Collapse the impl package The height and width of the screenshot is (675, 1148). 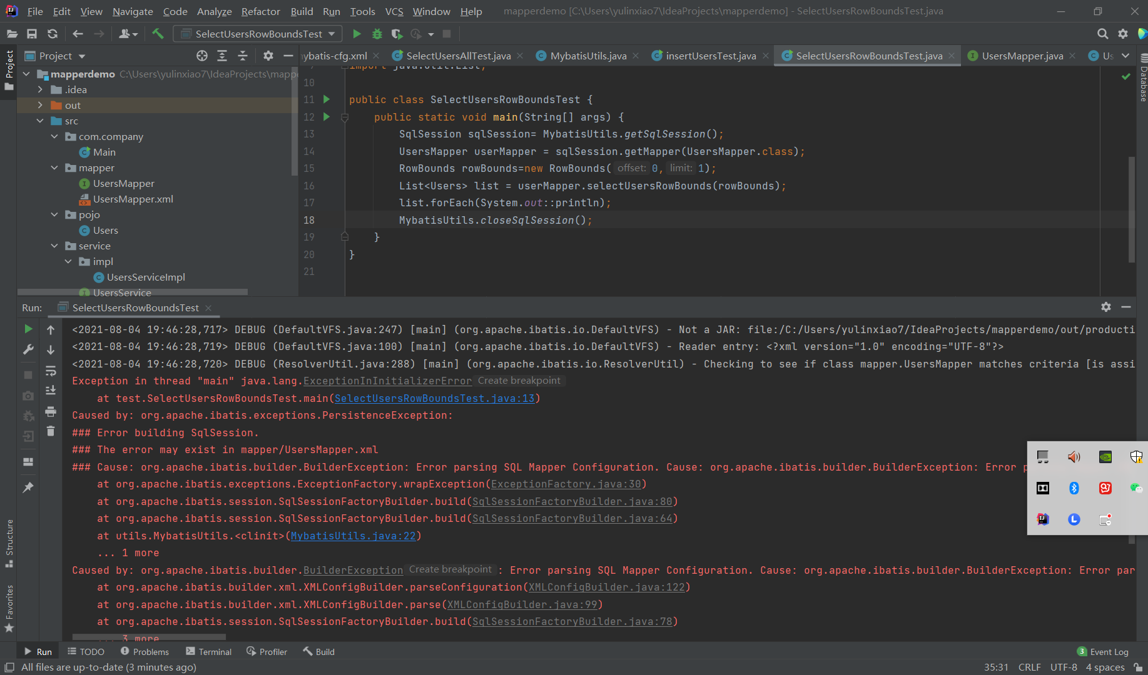(68, 261)
